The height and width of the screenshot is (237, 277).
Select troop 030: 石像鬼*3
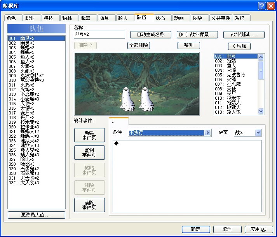[x=37, y=173]
